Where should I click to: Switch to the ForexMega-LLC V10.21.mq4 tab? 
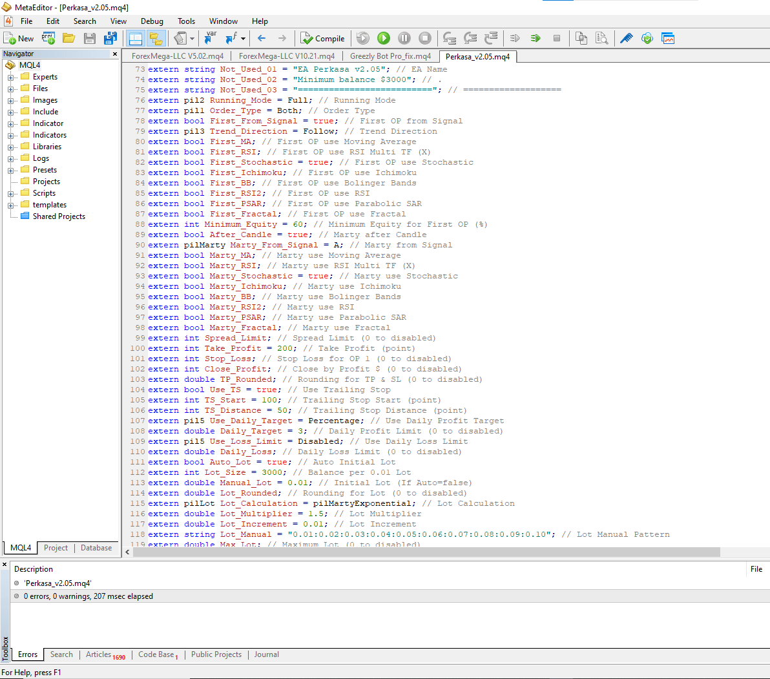coord(287,56)
